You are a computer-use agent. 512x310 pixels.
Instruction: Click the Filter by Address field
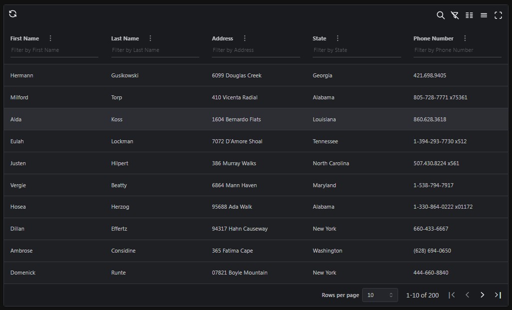[255, 50]
